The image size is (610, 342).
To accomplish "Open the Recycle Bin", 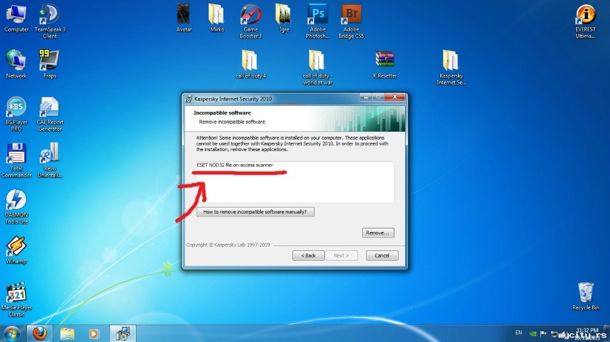I will point(586,296).
